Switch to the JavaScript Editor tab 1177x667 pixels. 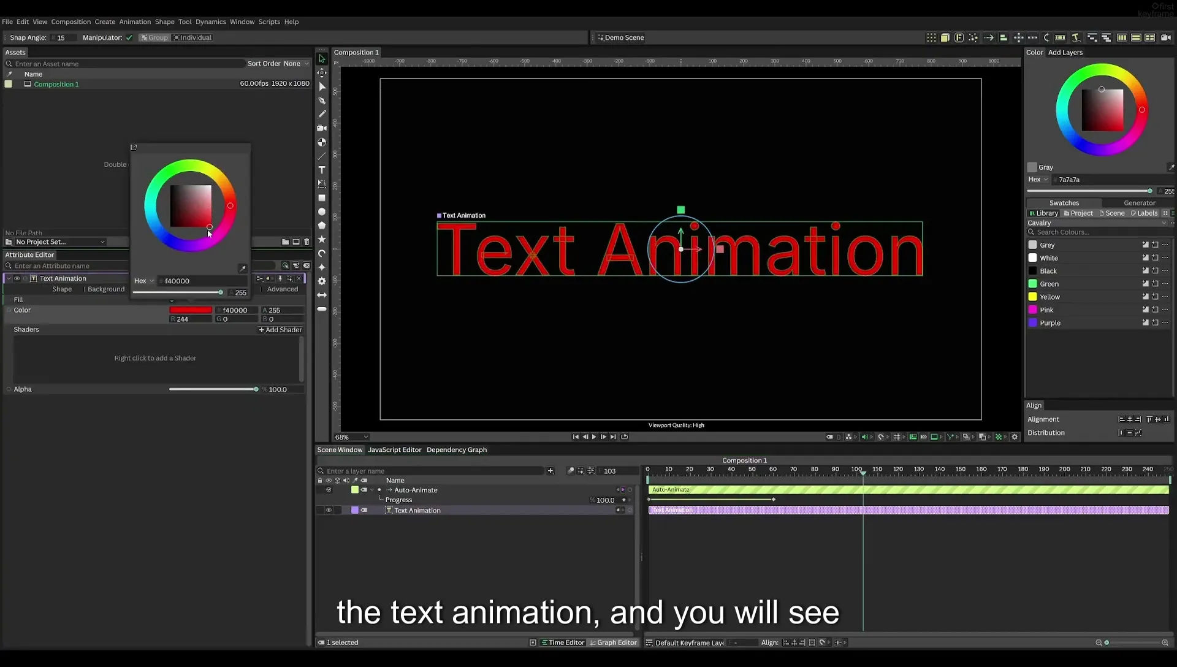coord(394,450)
